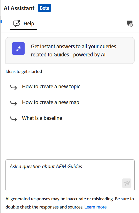Image resolution: width=139 pixels, height=213 pixels.
Task: Click the "Ideas to get started" heading
Action: [24, 71]
